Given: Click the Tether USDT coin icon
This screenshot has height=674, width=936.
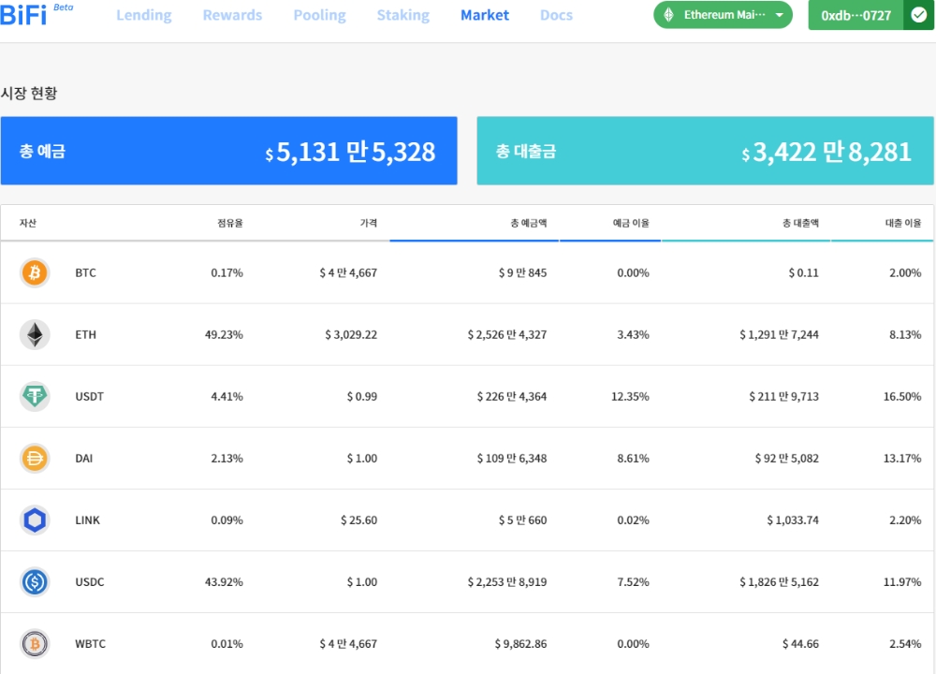Looking at the screenshot, I should [35, 396].
